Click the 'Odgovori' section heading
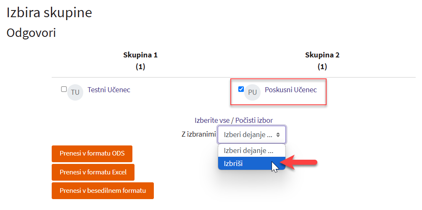 point(31,33)
